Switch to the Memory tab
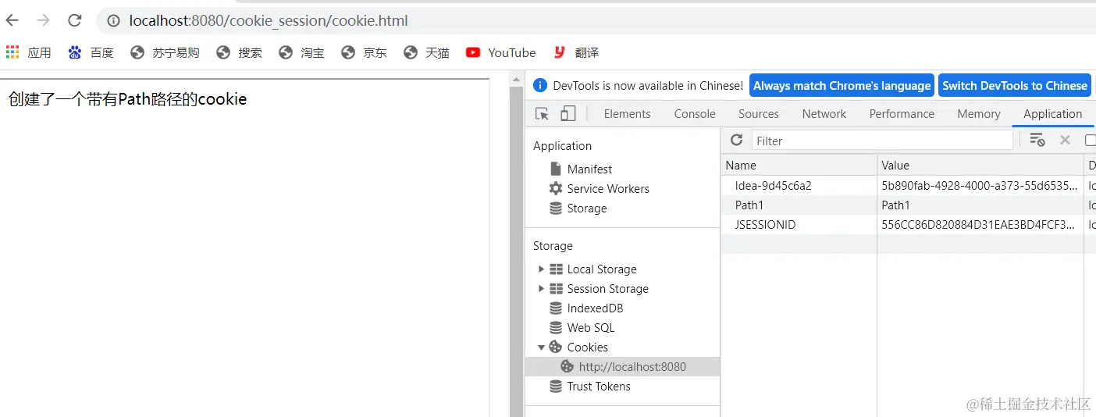Screen dimensions: 1096x417 (x=979, y=114)
